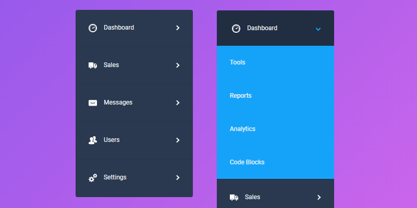Select the Code Blocks submenu item
Viewport: 417px width, 208px height.
pyautogui.click(x=247, y=162)
